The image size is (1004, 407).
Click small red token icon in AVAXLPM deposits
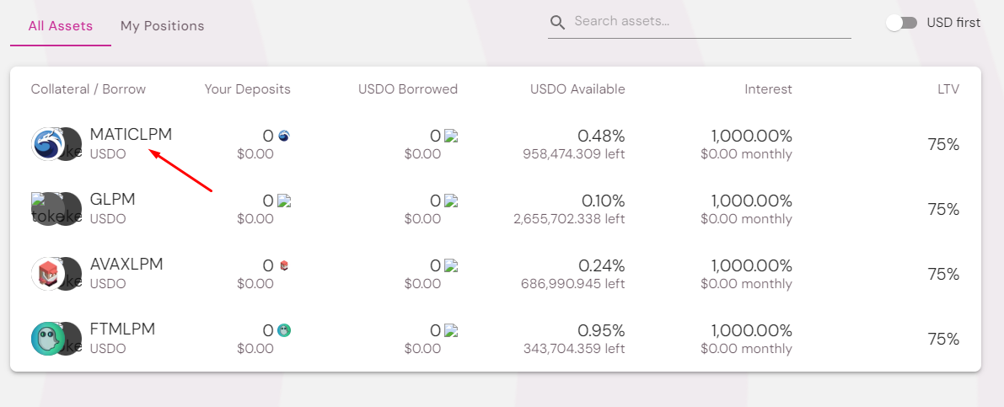click(283, 265)
